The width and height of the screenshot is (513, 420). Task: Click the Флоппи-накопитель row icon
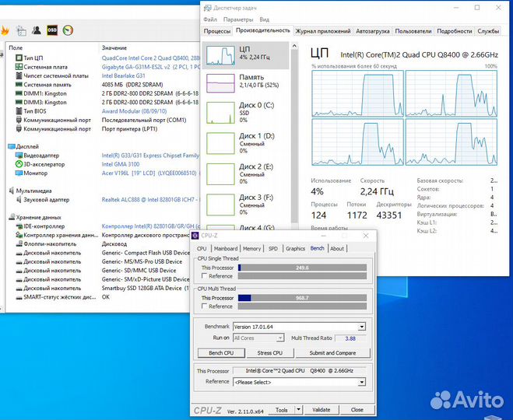19,243
